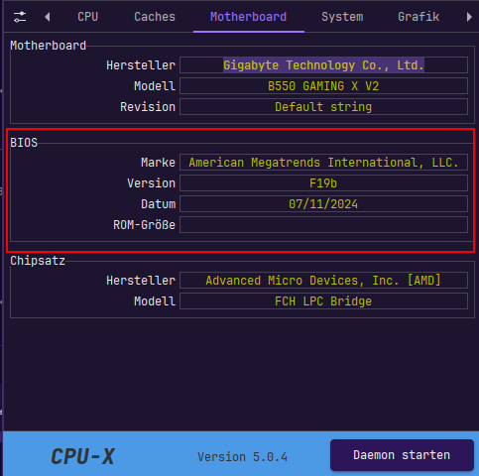479x476 pixels.
Task: Open the settings sliders icon
Action: click(20, 17)
